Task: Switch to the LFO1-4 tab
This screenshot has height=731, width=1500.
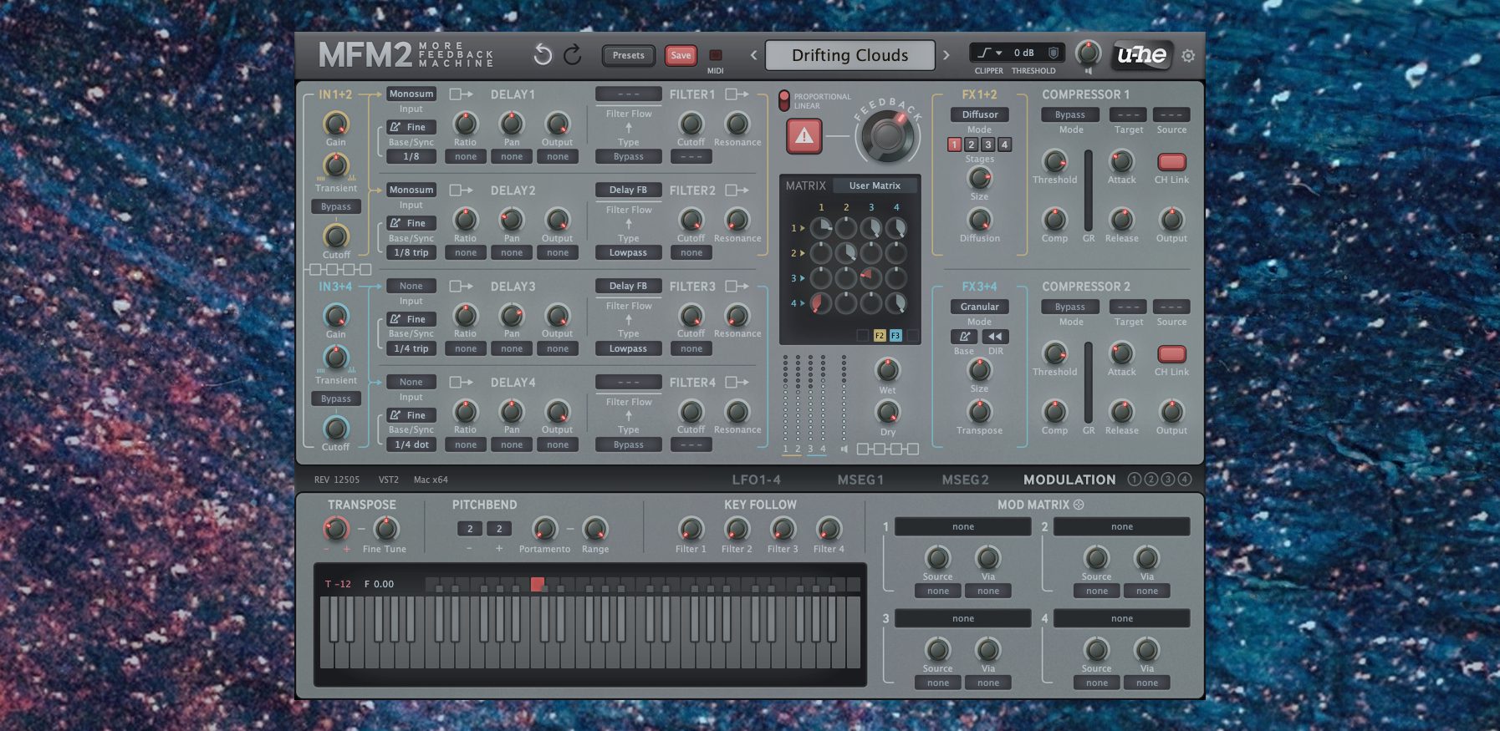Action: point(756,480)
